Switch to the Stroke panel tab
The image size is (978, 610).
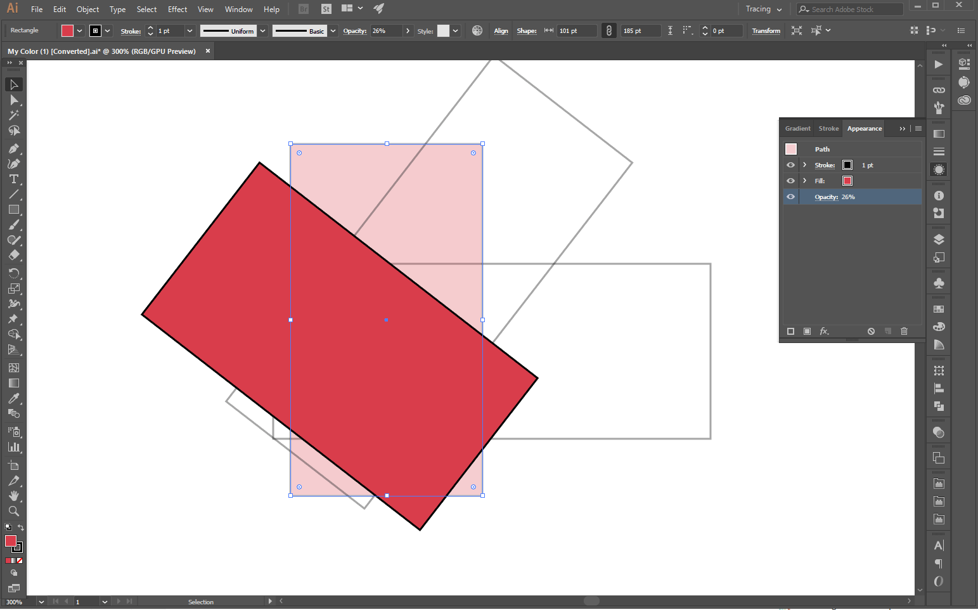828,128
